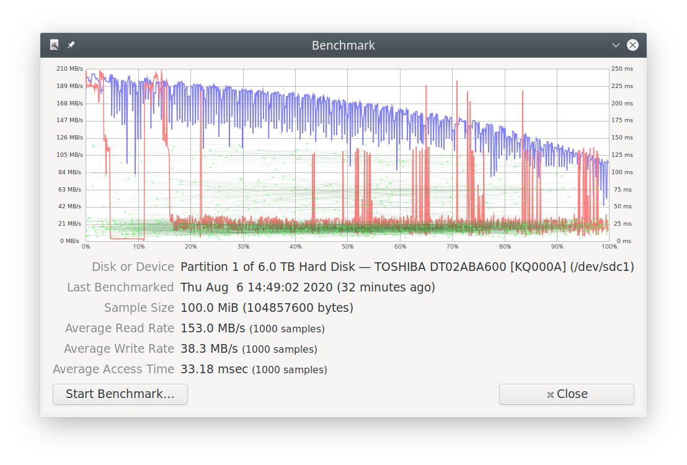This screenshot has width=687, height=465.
Task: Click the 33.18 msec access time value
Action: point(214,370)
